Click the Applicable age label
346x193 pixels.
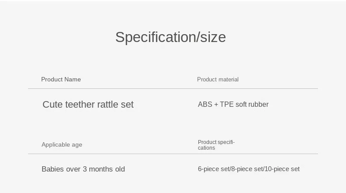point(62,145)
